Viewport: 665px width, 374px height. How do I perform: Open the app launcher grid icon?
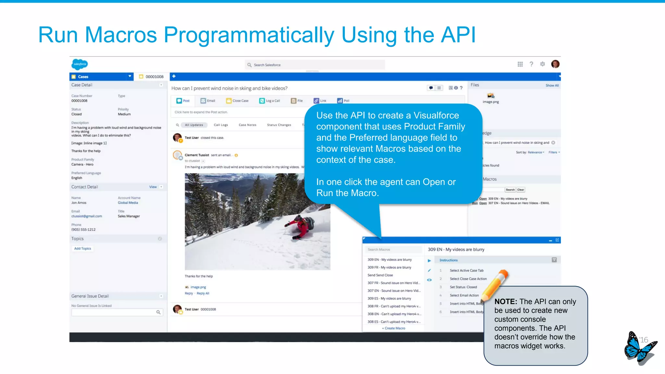(520, 64)
